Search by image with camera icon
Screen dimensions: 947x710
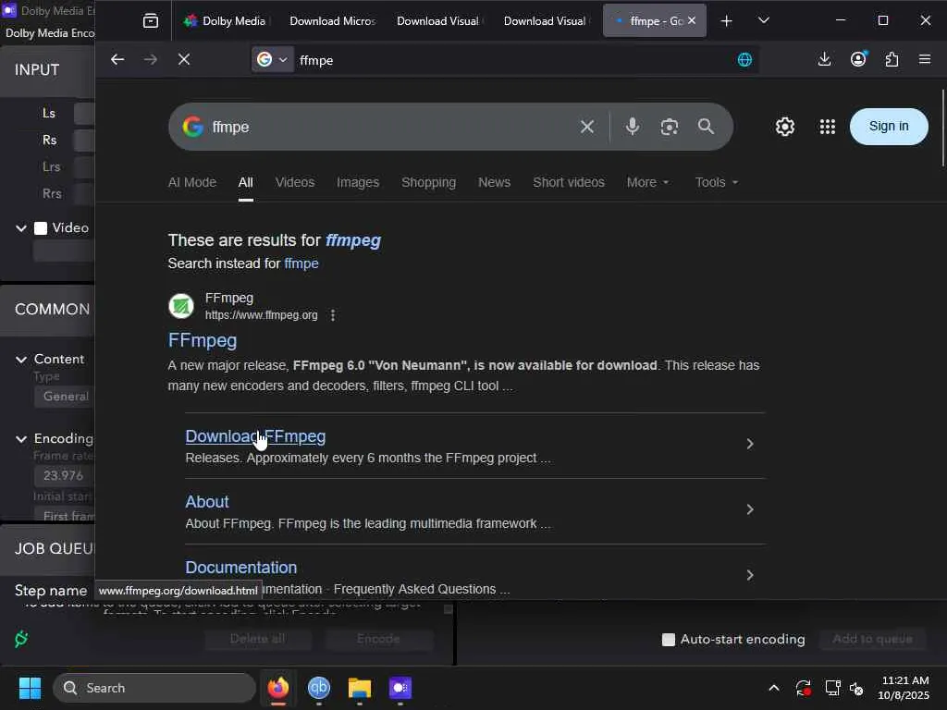[670, 127]
